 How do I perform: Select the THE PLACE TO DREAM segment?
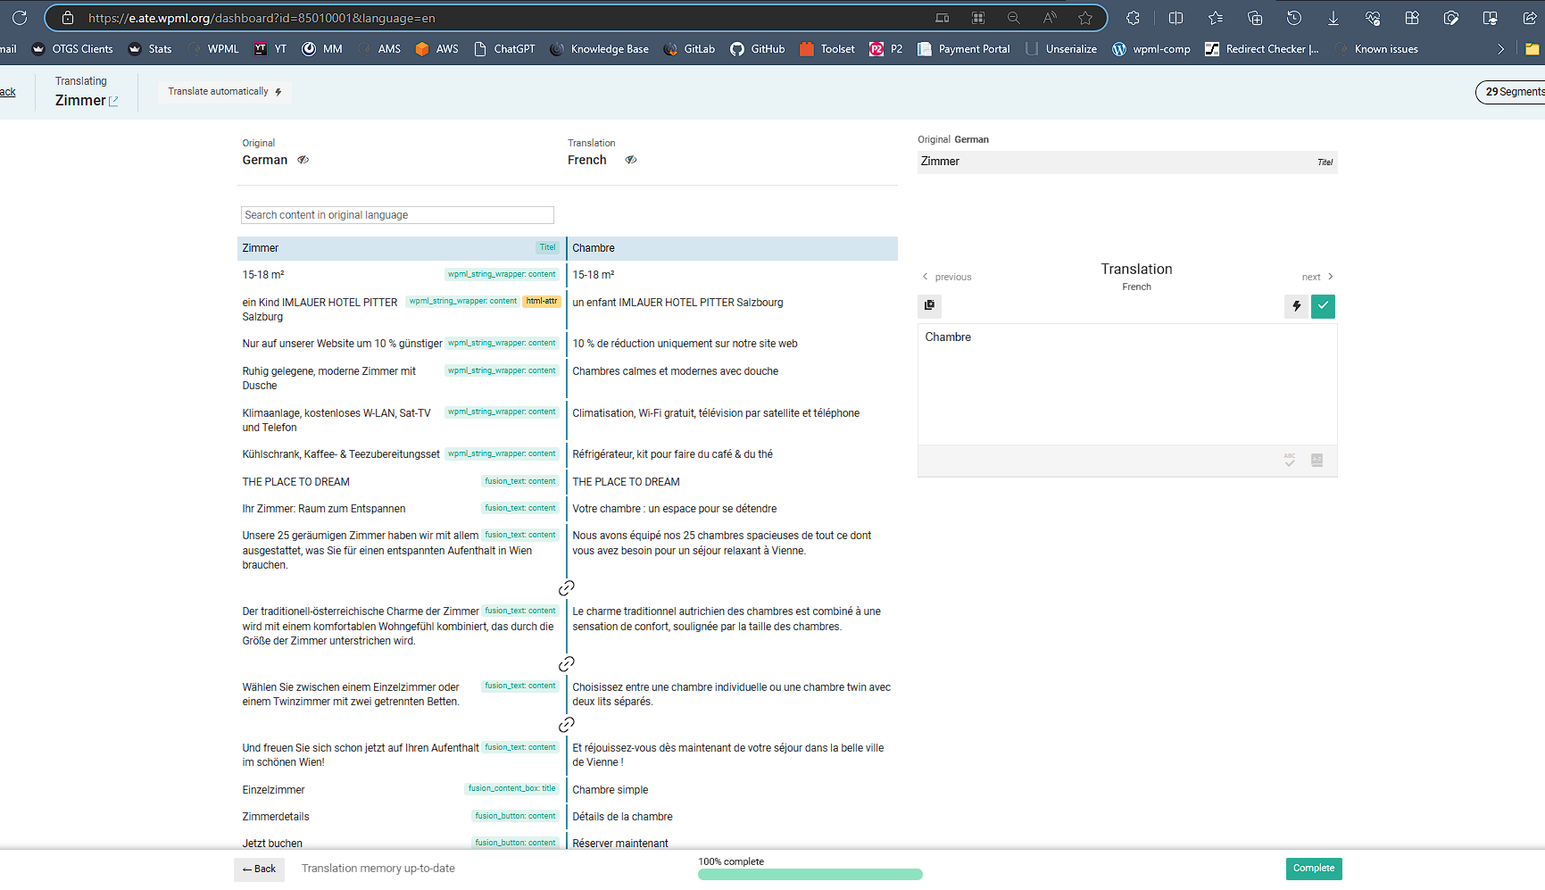400,482
